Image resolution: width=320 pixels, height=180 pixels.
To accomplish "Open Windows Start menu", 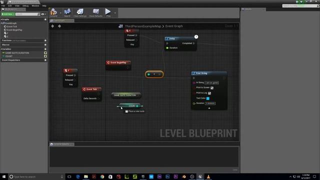I will [x=3, y=176].
